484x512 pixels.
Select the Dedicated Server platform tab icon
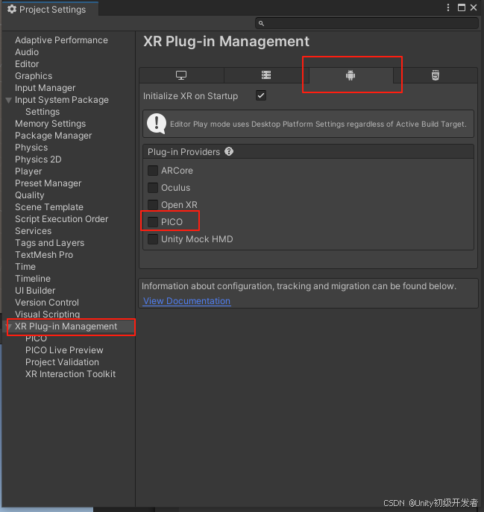(x=266, y=75)
